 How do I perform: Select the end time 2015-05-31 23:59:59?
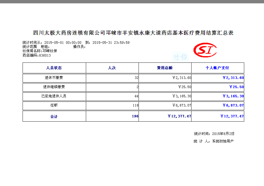pos(111,43)
